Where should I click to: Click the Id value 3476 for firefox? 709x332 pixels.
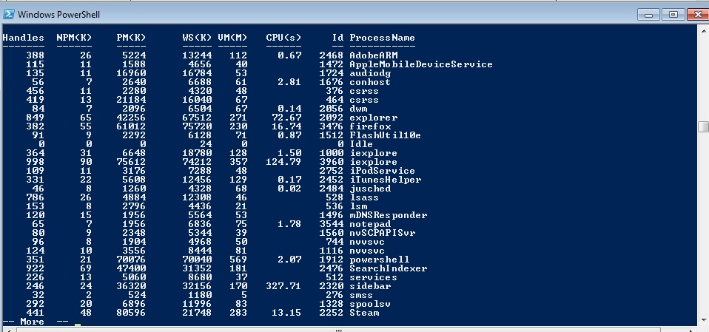[332, 126]
